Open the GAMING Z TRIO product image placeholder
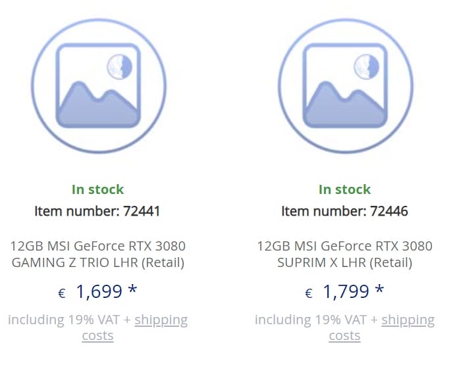Image resolution: width=457 pixels, height=365 pixels. (98, 85)
